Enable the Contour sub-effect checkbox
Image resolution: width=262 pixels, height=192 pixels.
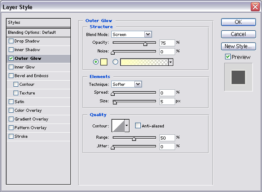pyautogui.click(x=16, y=85)
